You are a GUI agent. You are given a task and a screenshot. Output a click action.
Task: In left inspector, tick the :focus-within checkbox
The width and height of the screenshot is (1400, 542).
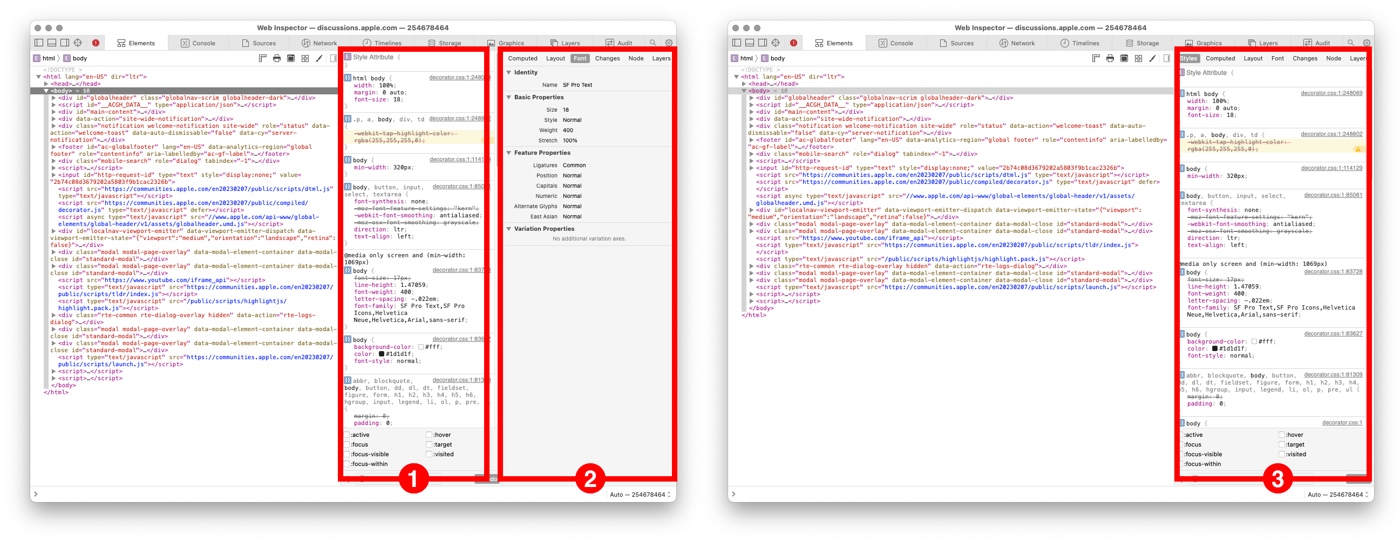[346, 464]
